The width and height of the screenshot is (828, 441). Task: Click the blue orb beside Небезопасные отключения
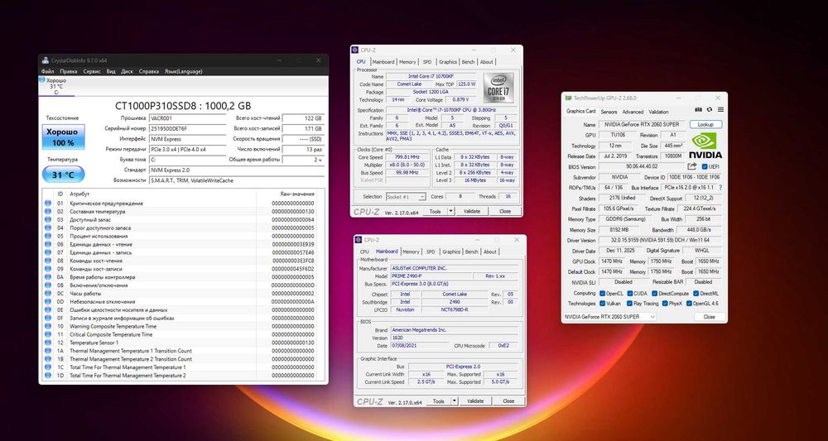(48, 302)
